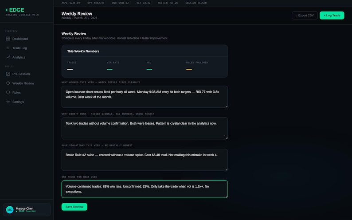Open the Analytics chart icon

click(8, 57)
